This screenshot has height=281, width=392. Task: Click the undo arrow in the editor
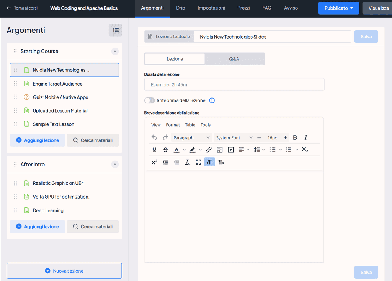click(x=154, y=137)
